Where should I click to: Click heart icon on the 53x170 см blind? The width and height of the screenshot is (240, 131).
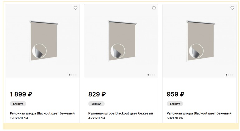coord(232,8)
